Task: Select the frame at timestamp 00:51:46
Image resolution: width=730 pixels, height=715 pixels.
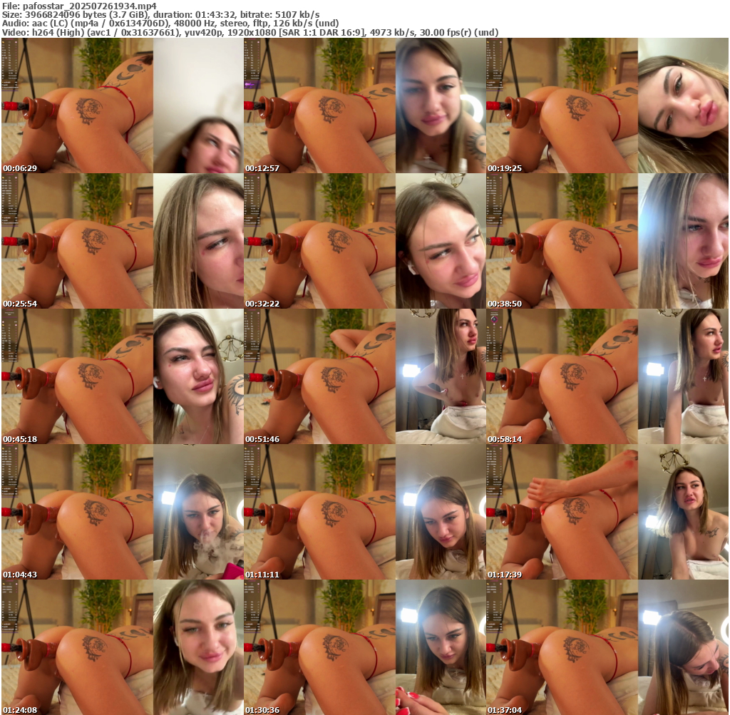Action: (x=364, y=376)
